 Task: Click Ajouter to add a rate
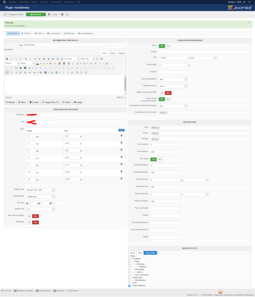coord(122,130)
